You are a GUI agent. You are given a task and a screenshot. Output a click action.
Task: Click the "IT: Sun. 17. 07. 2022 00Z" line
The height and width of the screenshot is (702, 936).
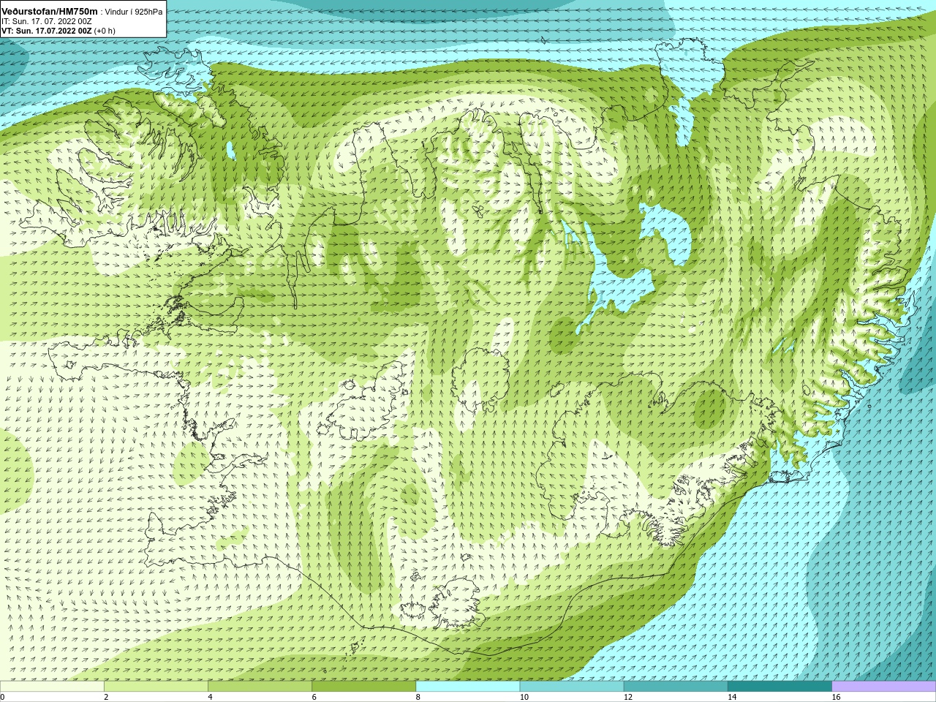click(47, 21)
